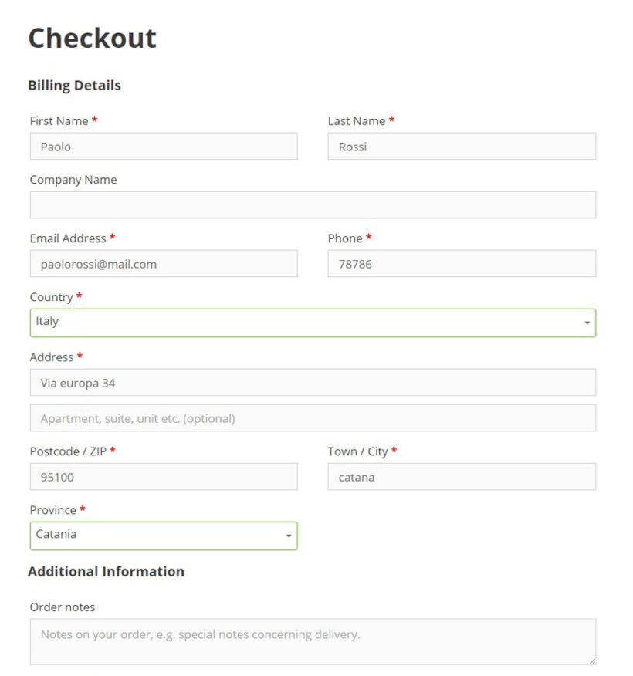Viewport: 633px width, 676px height.
Task: Click the Country dropdown arrow
Action: [x=587, y=322]
